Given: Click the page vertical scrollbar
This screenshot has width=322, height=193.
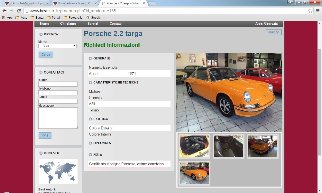Looking at the screenshot, I should pos(319,102).
